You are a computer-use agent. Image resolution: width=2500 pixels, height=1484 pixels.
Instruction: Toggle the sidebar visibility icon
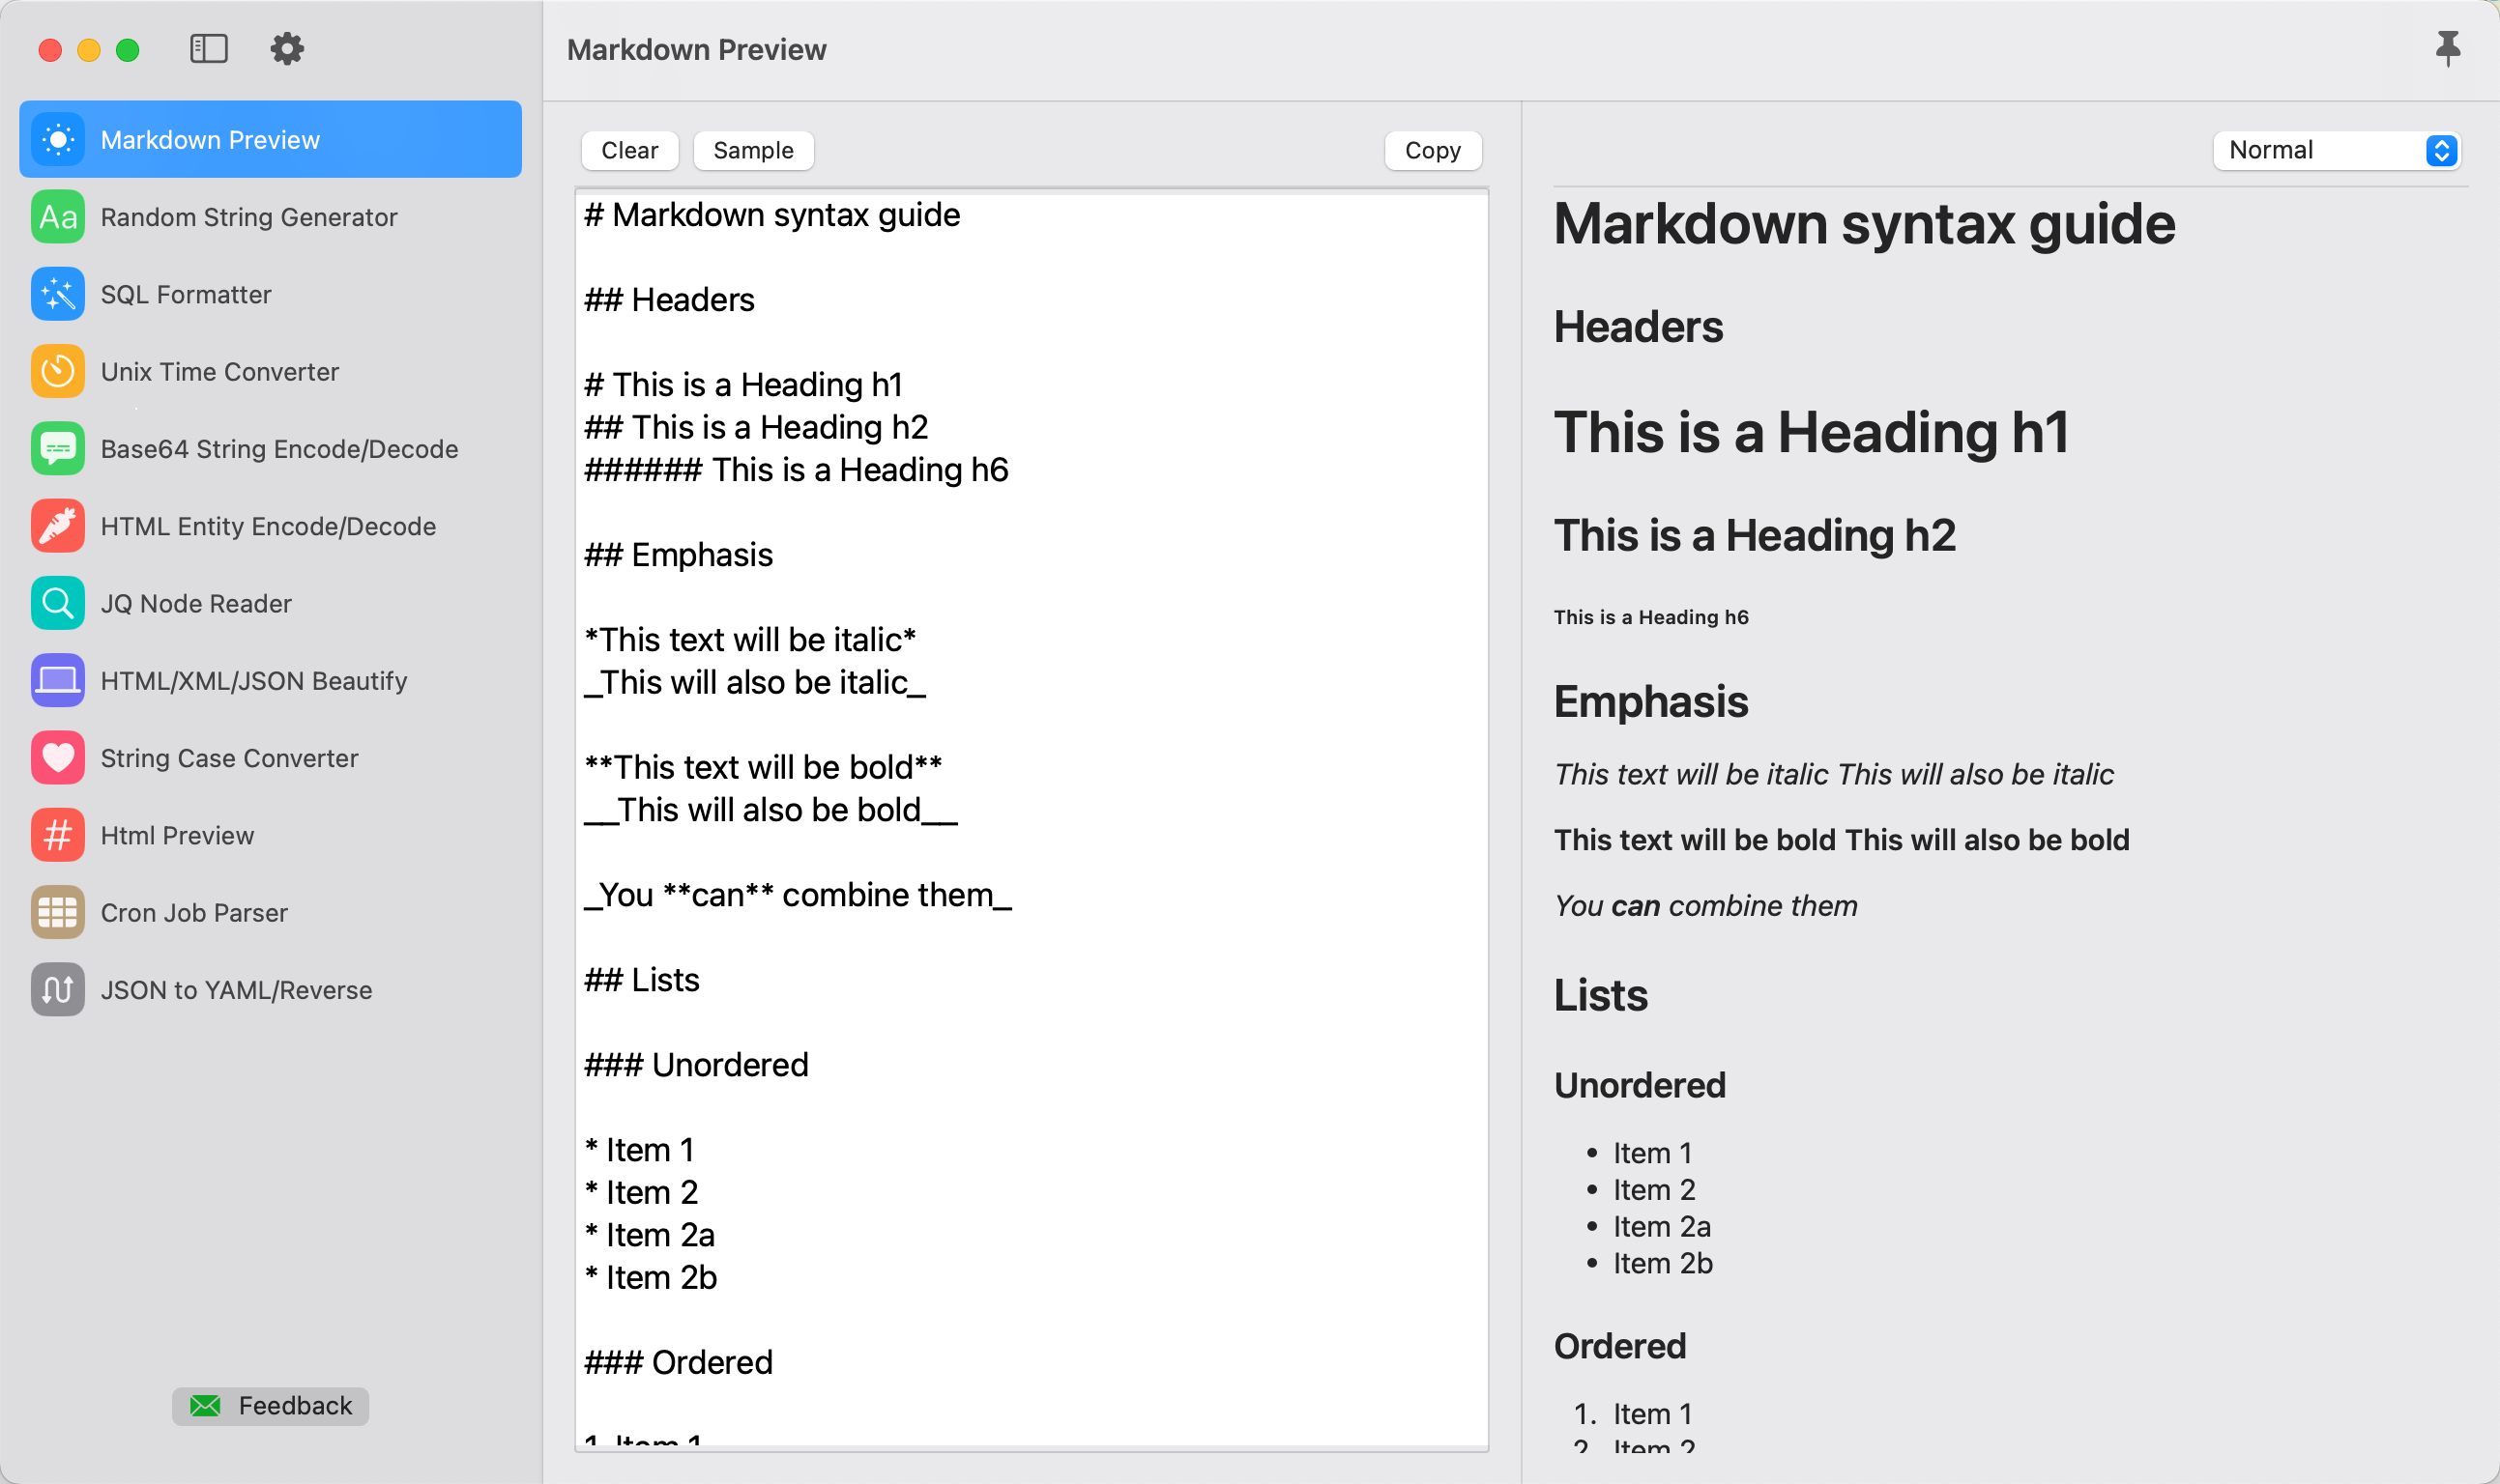point(208,49)
